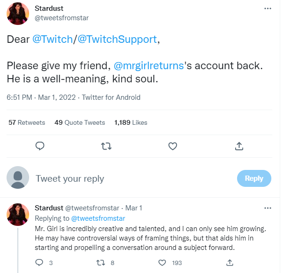
Task: Reply to the Mr. Girl follow-up tweet
Action: point(40,262)
